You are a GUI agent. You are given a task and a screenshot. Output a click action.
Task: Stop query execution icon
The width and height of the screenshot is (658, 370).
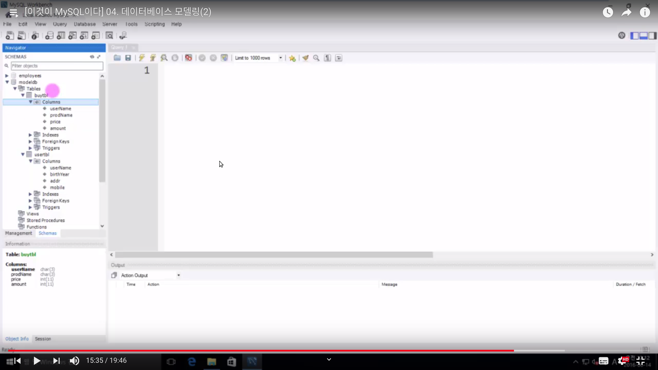pyautogui.click(x=175, y=58)
